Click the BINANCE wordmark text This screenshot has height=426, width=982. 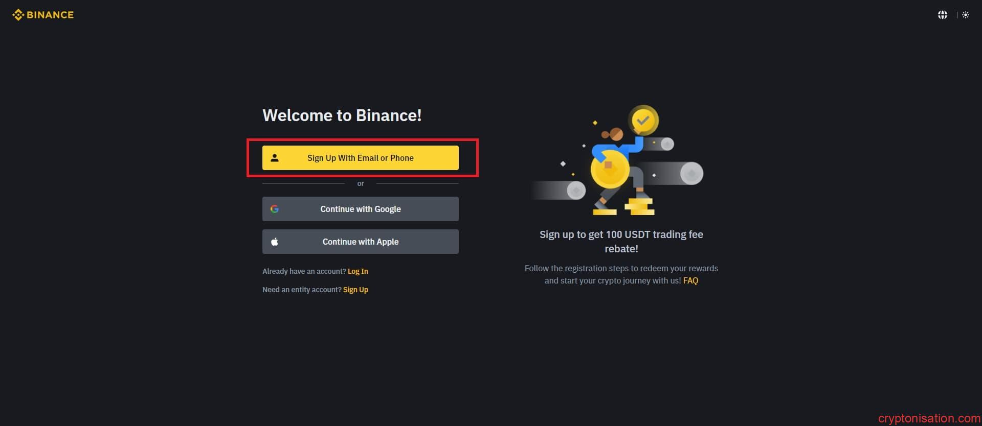pyautogui.click(x=50, y=15)
